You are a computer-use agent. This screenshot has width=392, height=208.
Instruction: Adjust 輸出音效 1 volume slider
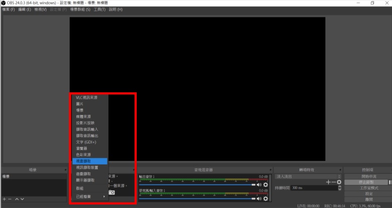(x=197, y=185)
